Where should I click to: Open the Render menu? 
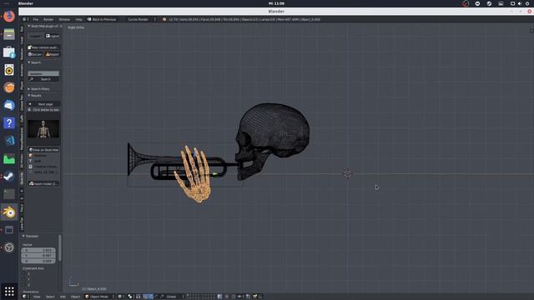click(x=48, y=19)
